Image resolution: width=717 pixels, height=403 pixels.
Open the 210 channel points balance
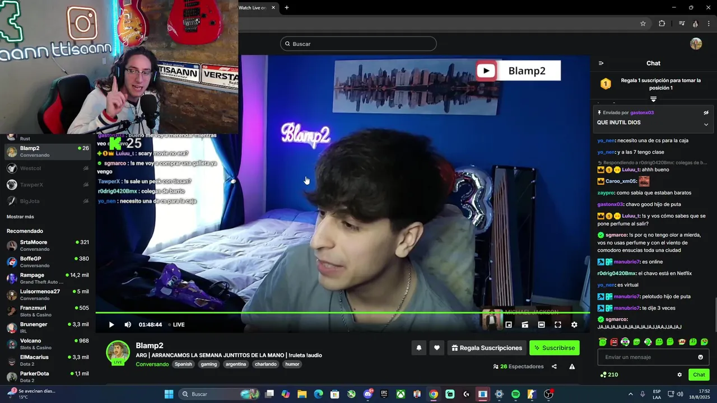[x=609, y=374]
